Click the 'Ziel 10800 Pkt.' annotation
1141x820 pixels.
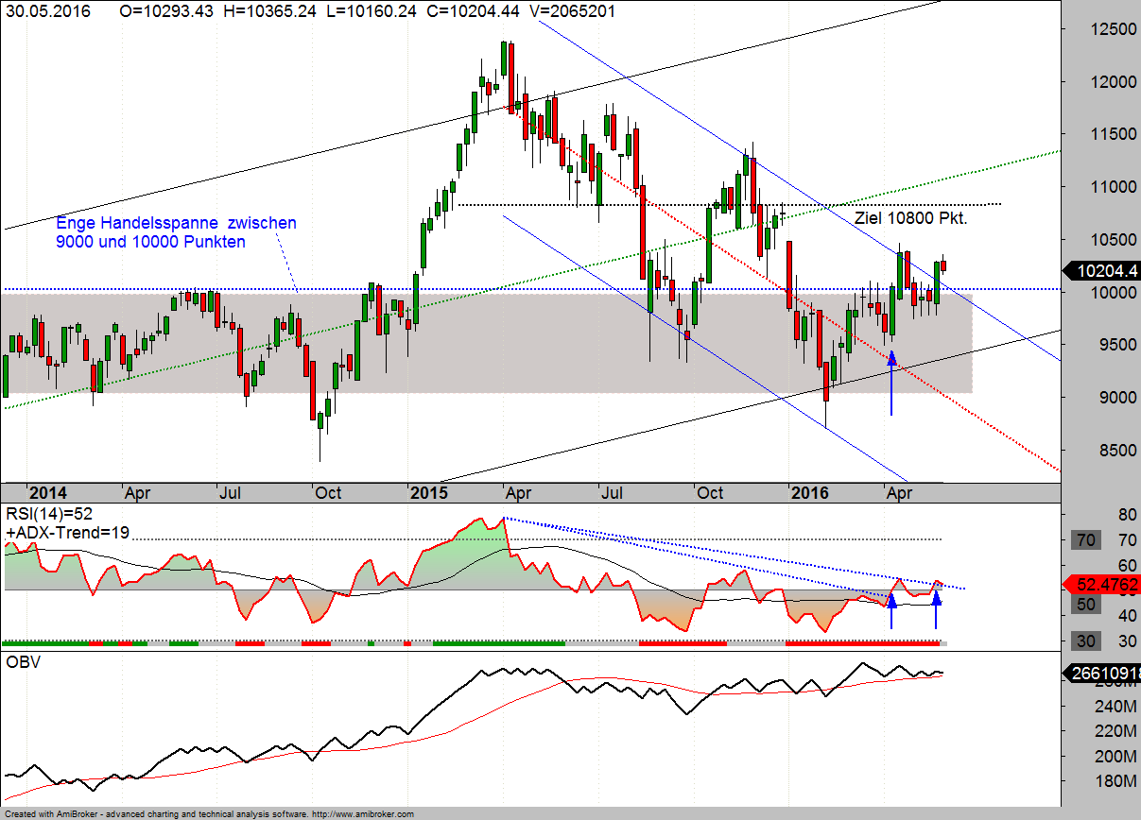point(910,218)
